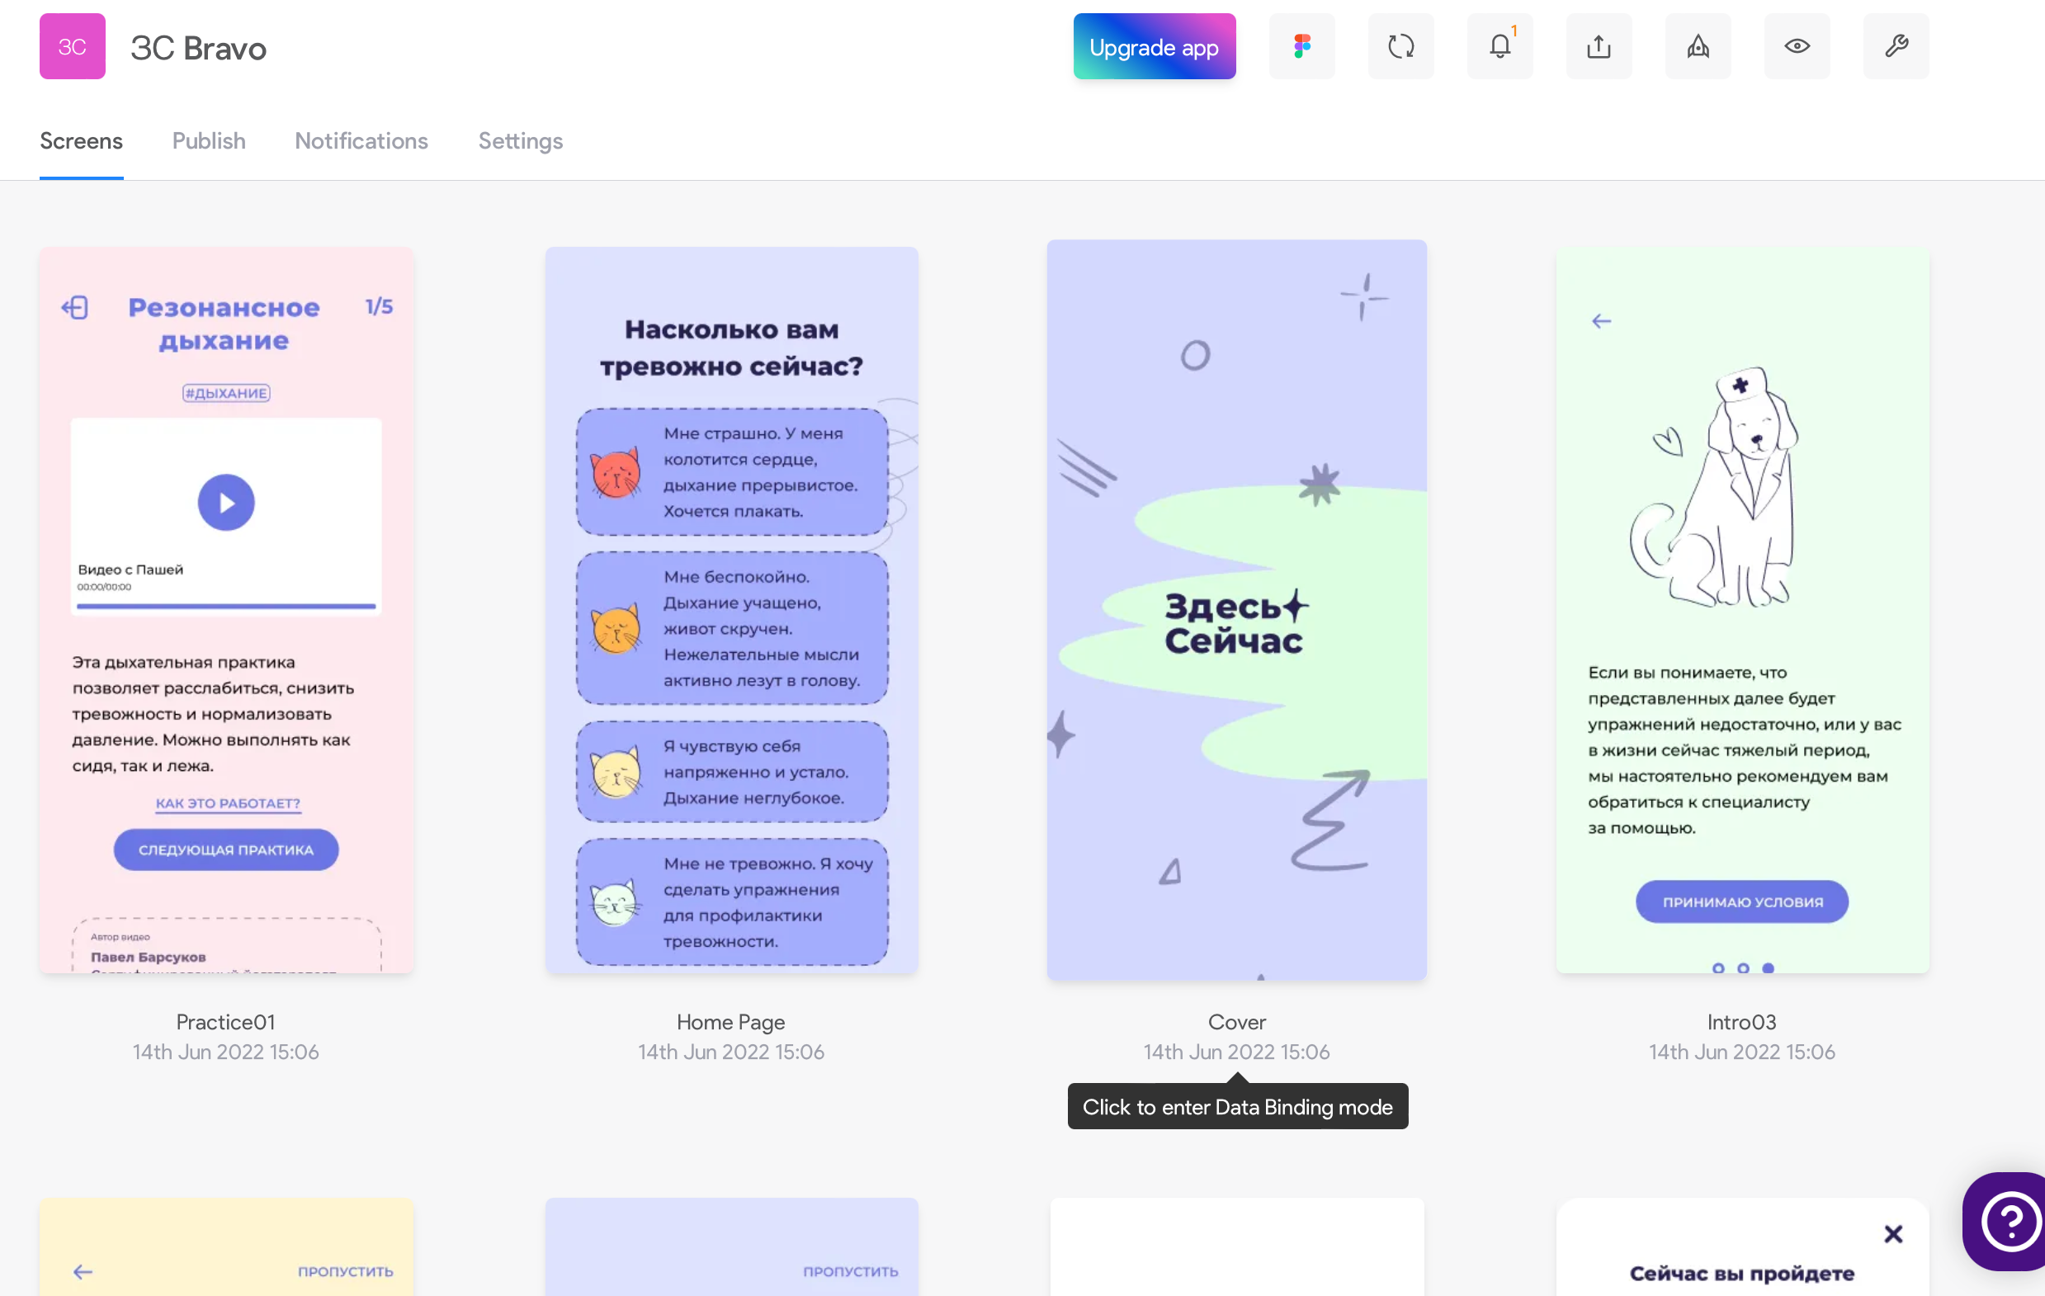Click the pink 3C app logo
2045x1296 pixels.
tap(72, 47)
